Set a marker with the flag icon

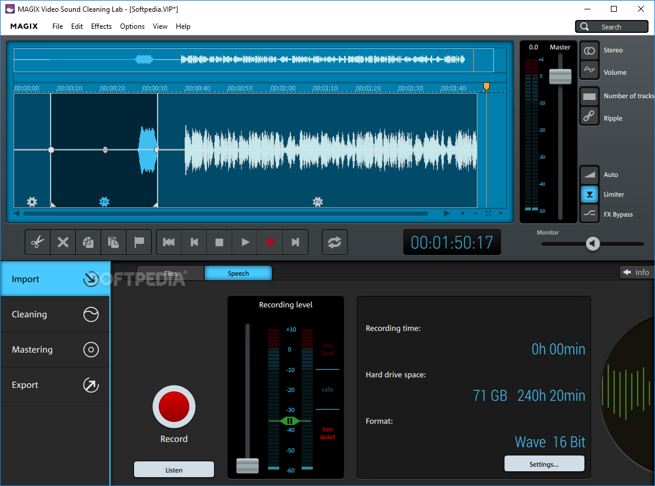[x=139, y=242]
